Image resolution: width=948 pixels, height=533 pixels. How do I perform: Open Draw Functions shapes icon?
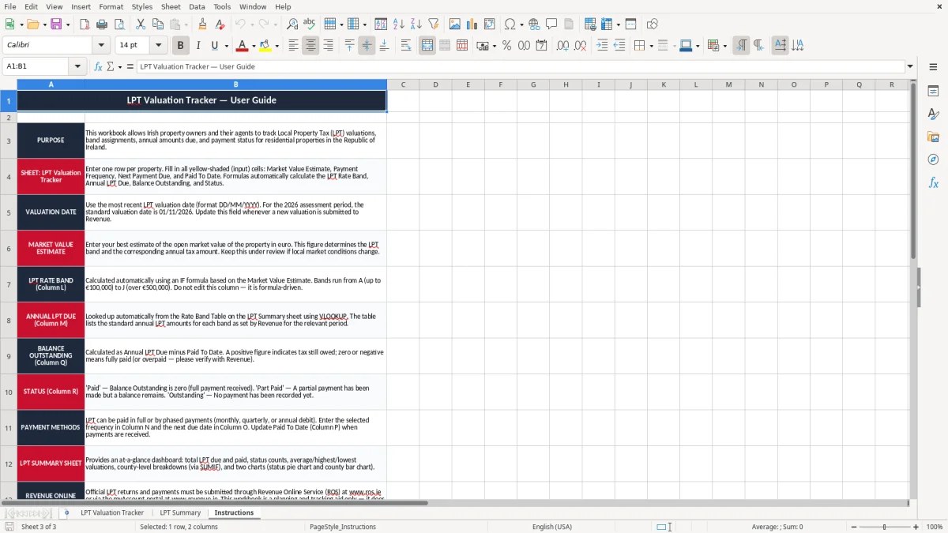point(653,24)
